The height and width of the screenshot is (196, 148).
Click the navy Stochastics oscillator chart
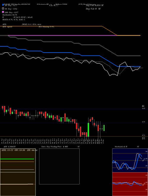click(x=130, y=160)
